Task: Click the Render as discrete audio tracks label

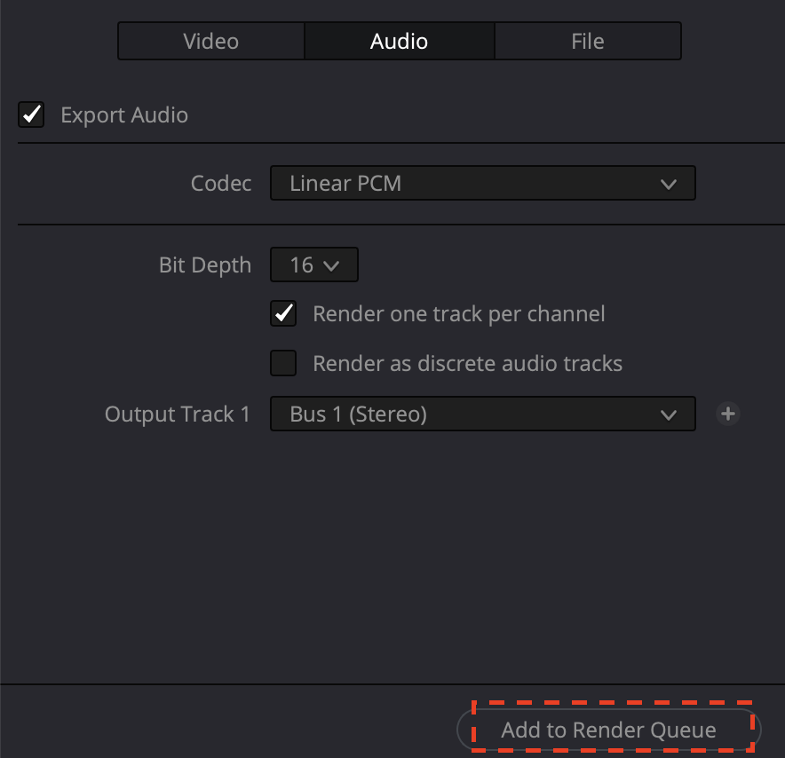Action: tap(467, 363)
